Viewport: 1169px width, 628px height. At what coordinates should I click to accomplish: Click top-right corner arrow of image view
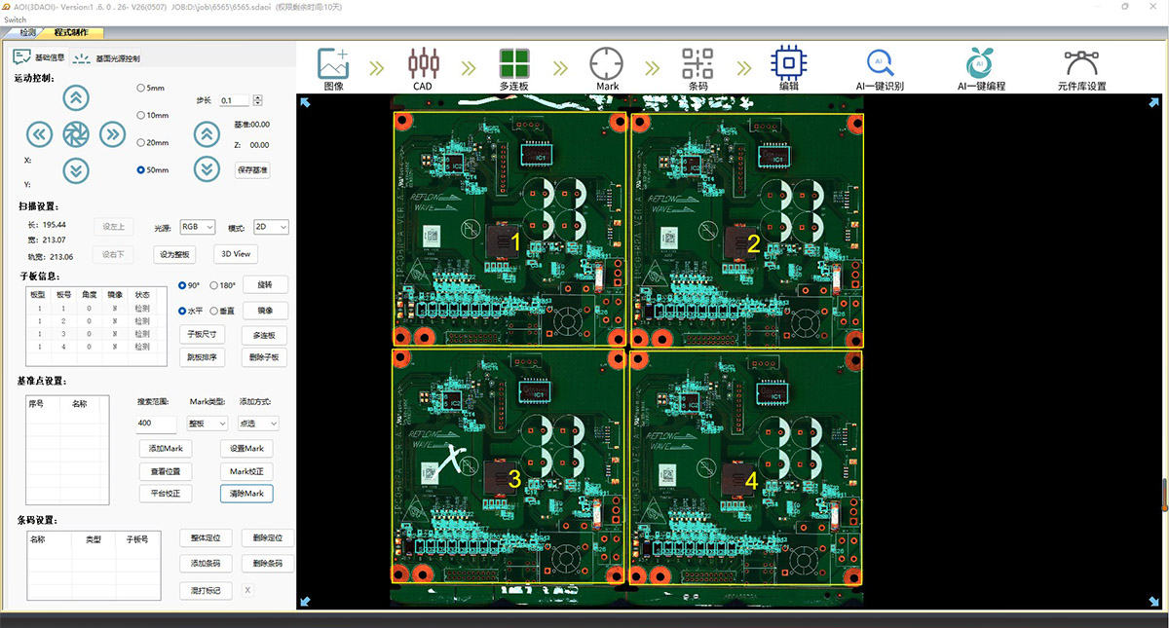1155,102
